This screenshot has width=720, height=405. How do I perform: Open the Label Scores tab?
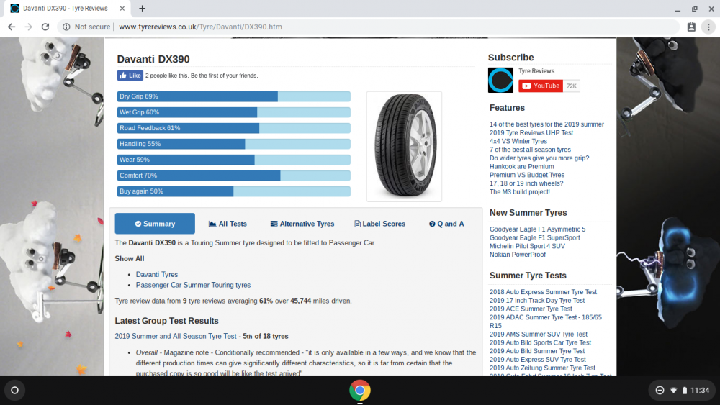point(379,224)
